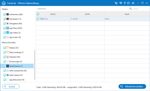Click the Safari-Verlauf compass icon
The image size is (150, 91).
8,75
